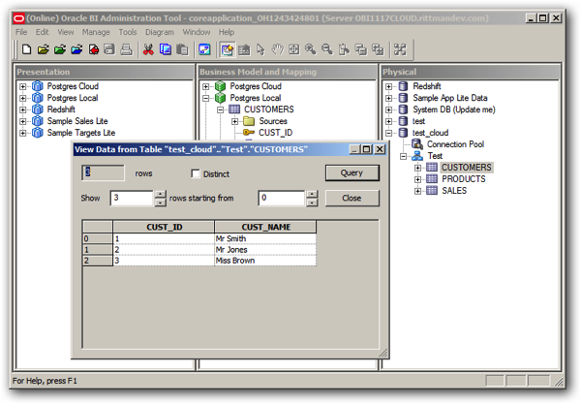Open the Diagram menu
The height and width of the screenshot is (404, 581).
tap(160, 32)
